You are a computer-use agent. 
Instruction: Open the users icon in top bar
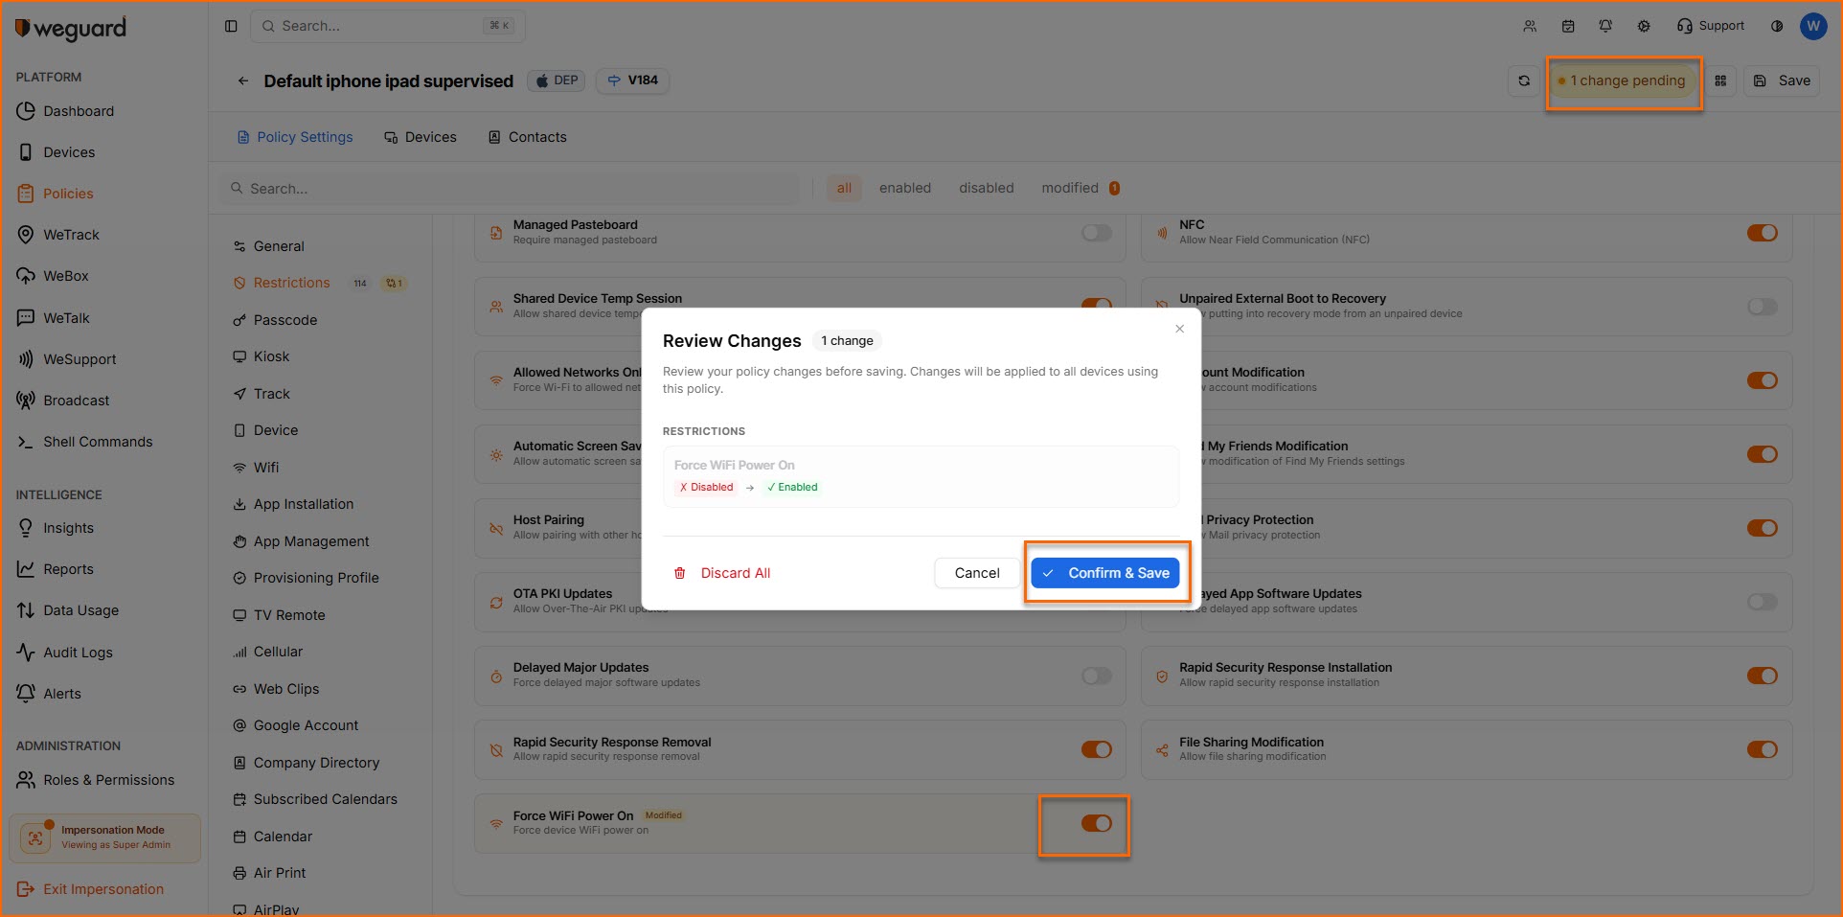pyautogui.click(x=1530, y=26)
